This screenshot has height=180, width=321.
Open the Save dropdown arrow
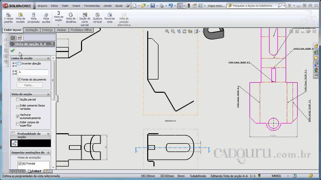pos(157,5)
